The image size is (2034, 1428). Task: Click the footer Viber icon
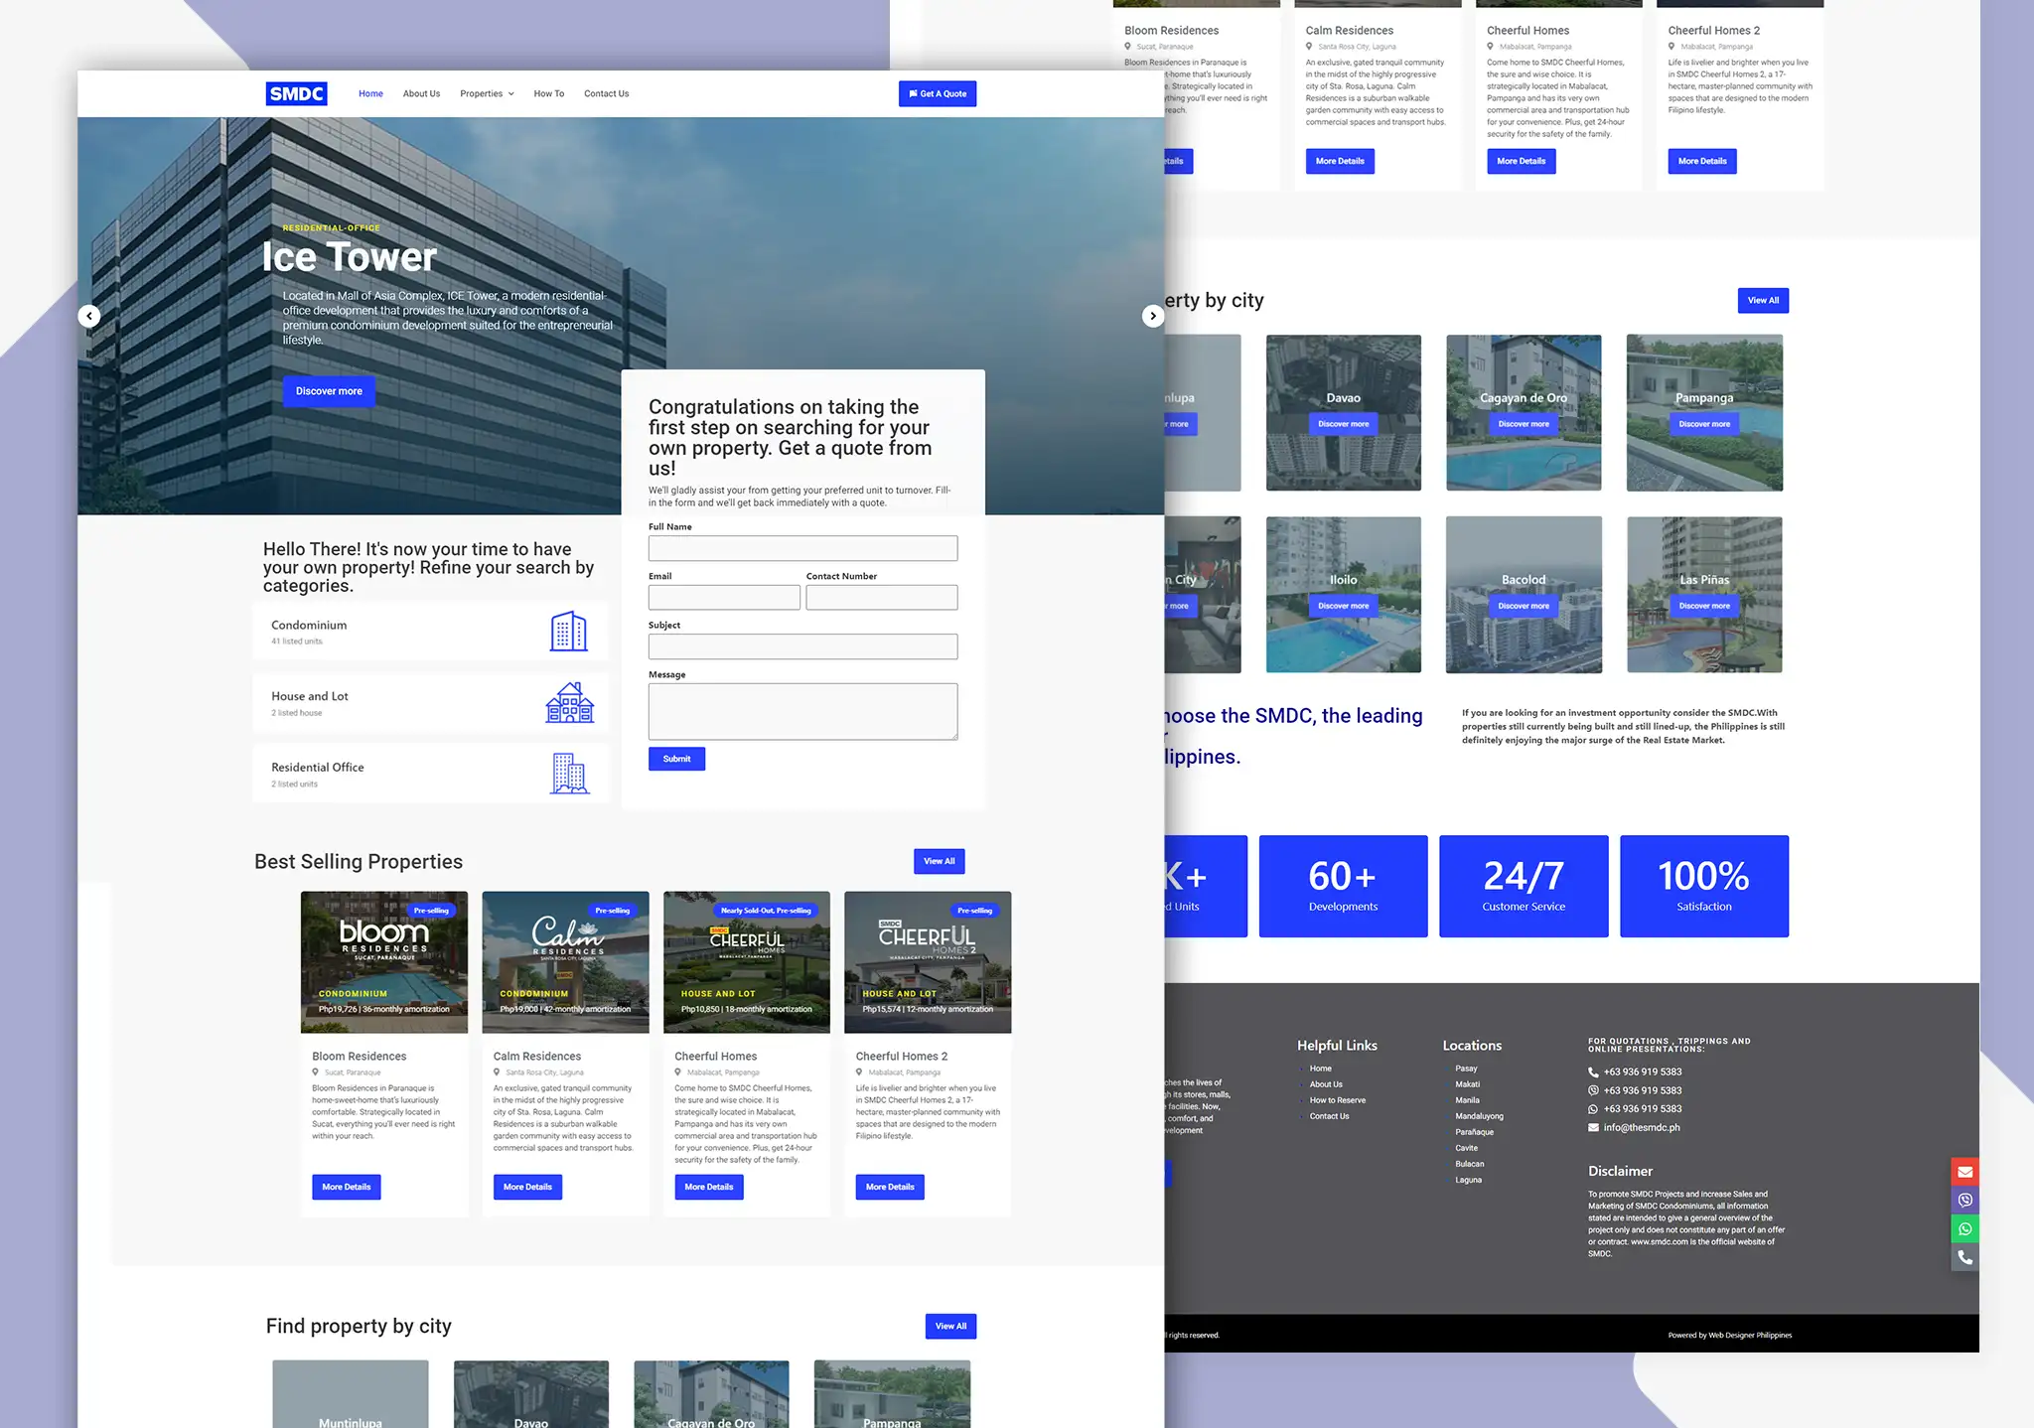1593,1090
